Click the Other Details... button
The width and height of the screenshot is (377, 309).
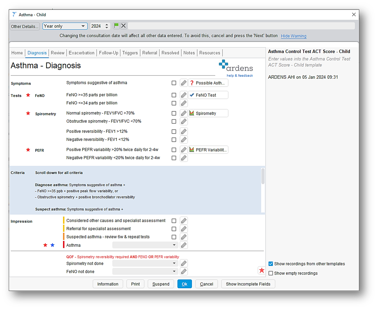point(25,26)
